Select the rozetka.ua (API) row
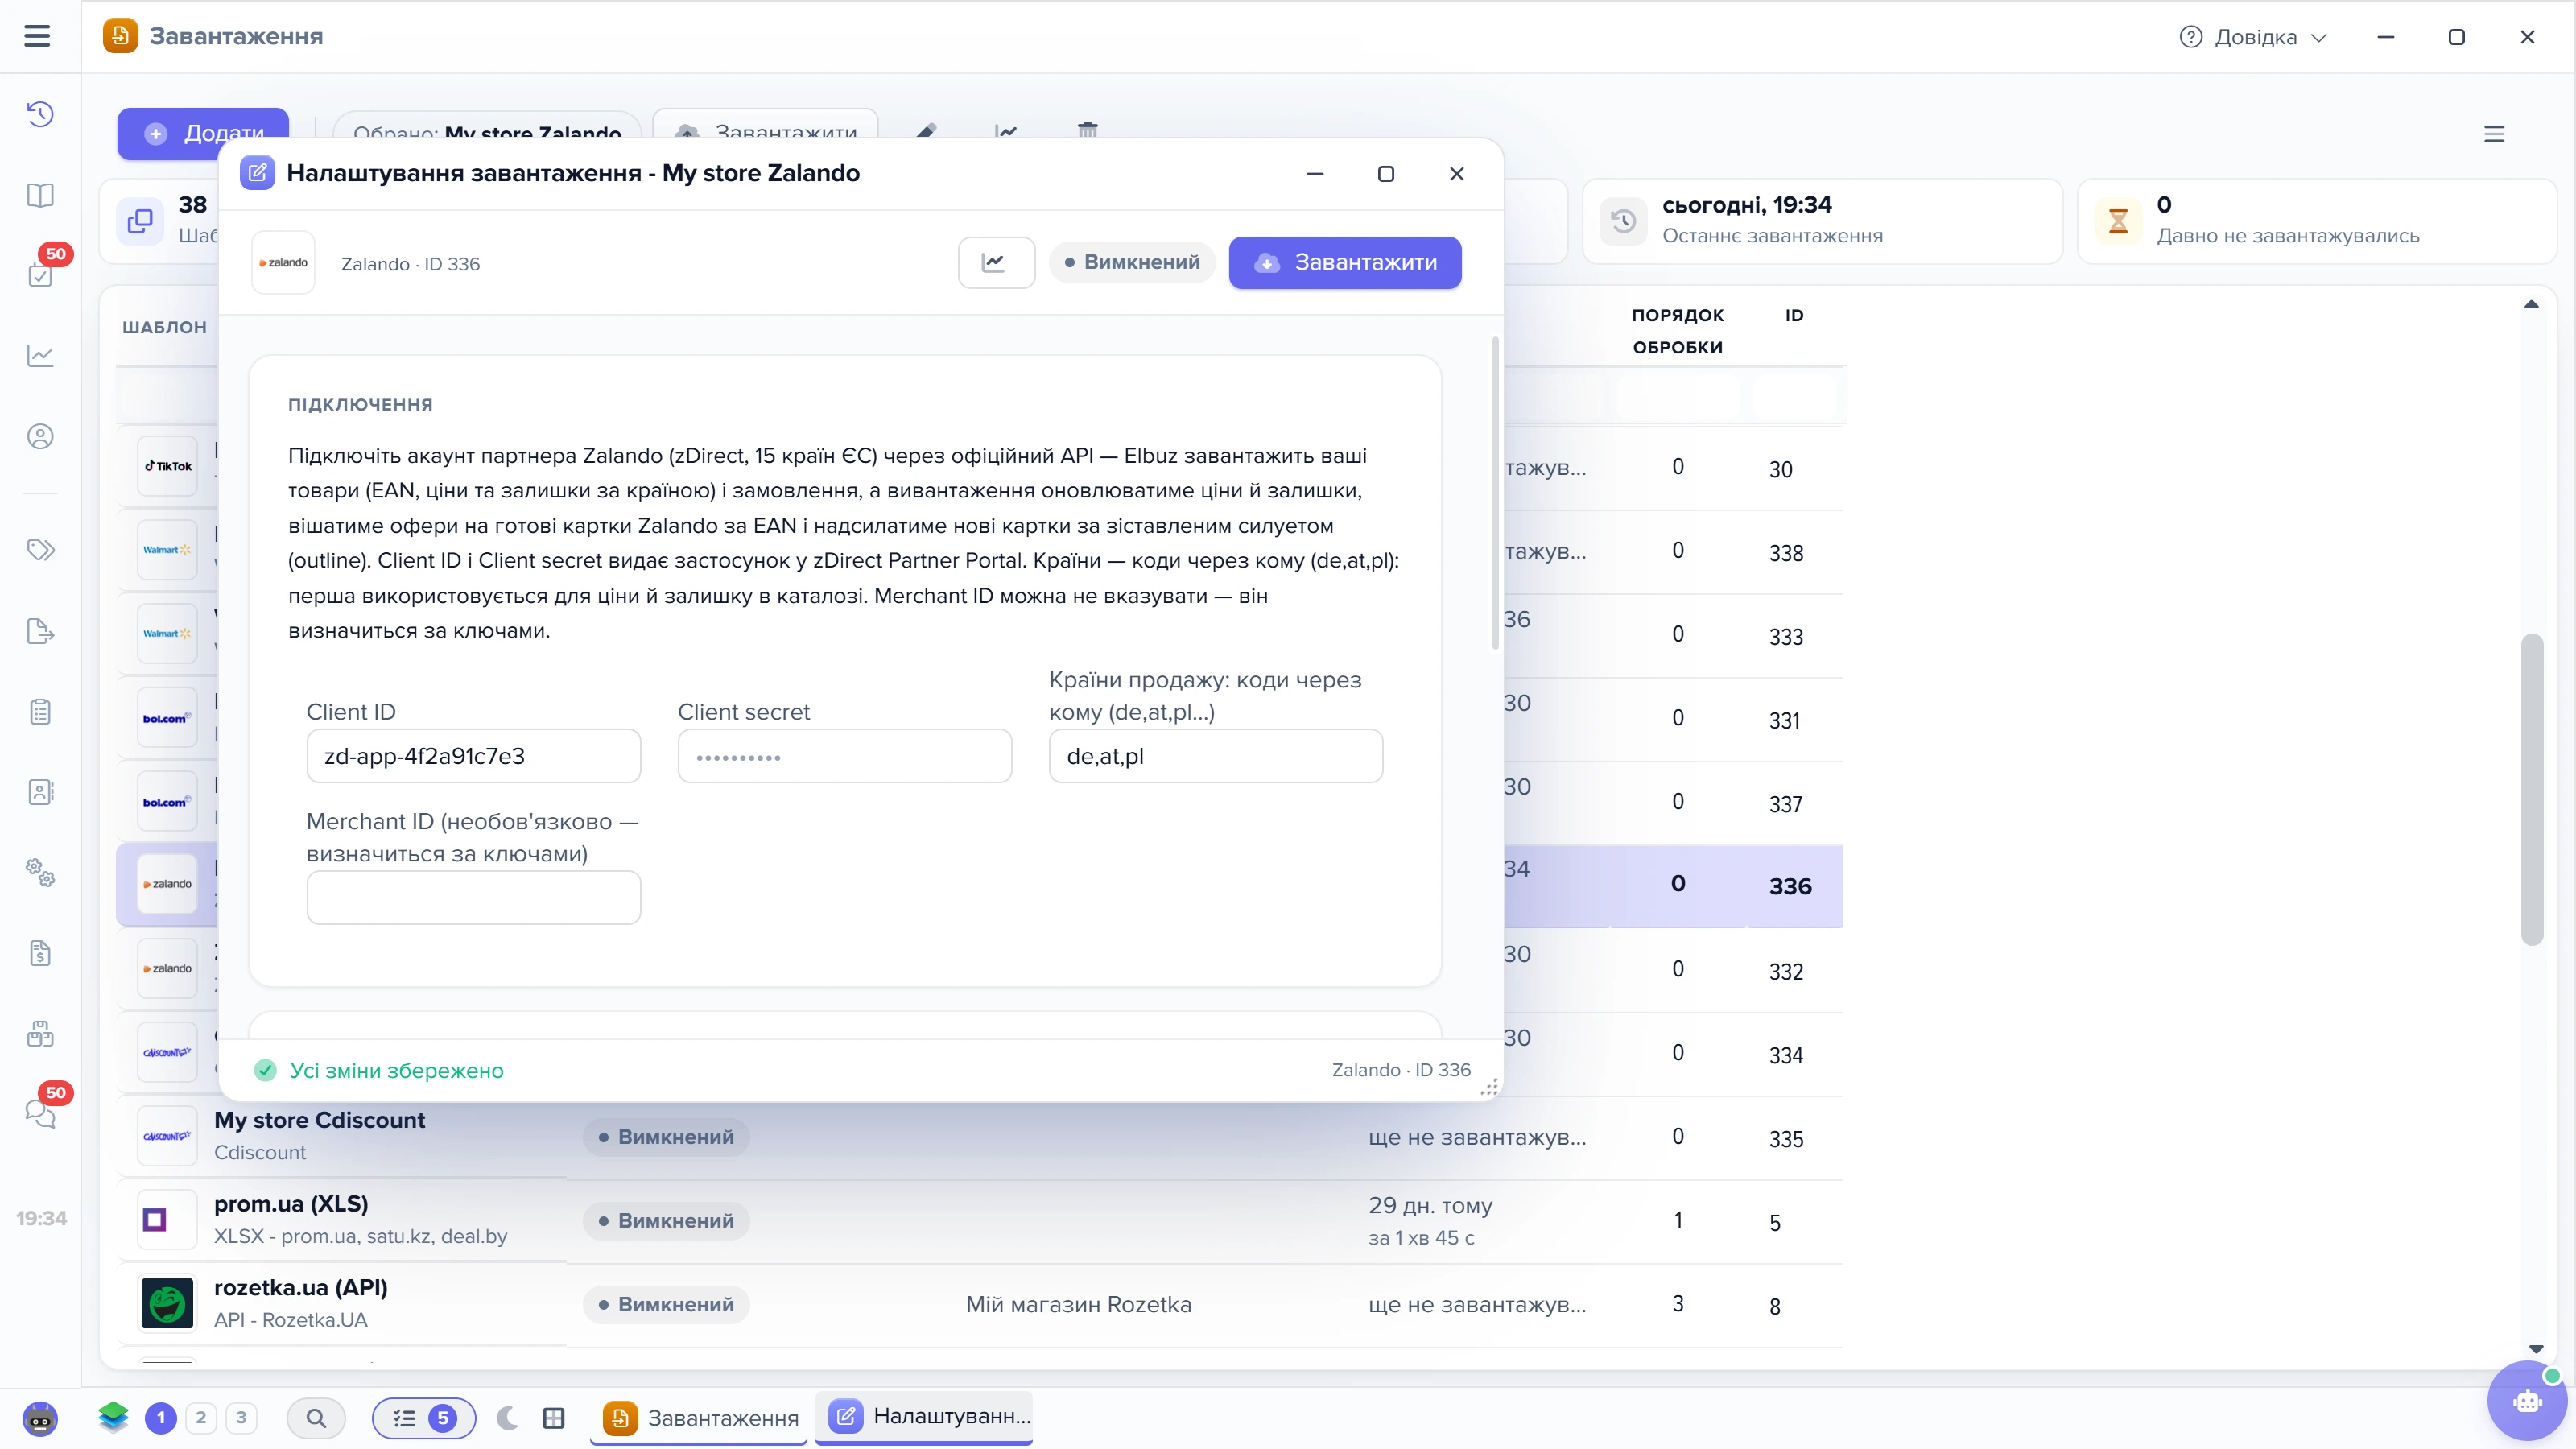Viewport: 2576px width, 1449px height. pos(981,1305)
